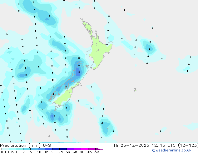Select the 2–5 mm legend color swatch

click(27, 149)
